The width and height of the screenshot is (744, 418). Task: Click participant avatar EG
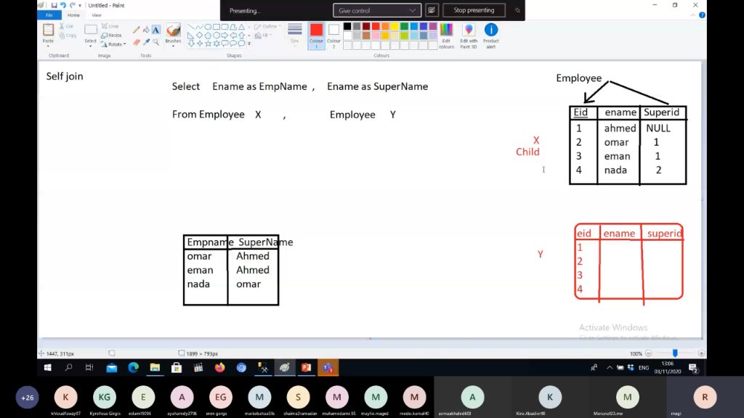(x=221, y=397)
